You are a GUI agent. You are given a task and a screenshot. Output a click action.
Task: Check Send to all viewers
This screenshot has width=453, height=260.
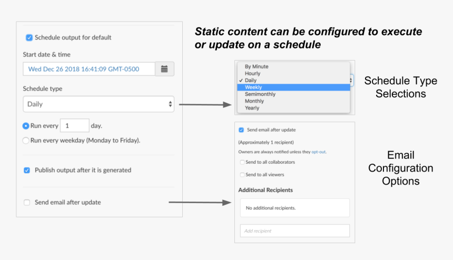click(242, 175)
